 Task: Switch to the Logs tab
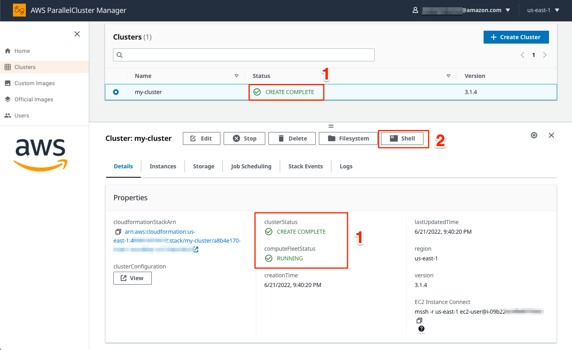coord(346,166)
